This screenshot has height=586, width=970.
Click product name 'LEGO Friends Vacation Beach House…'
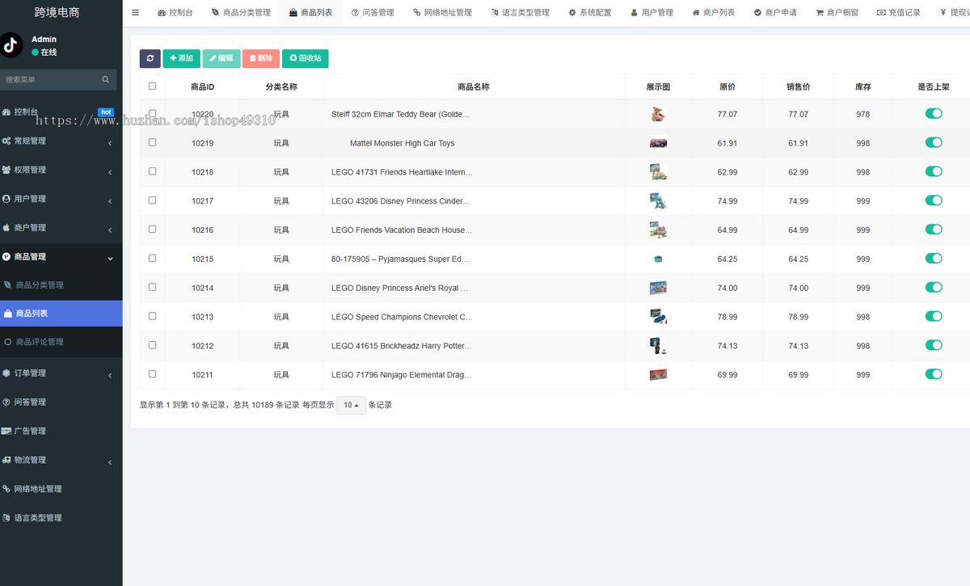(402, 230)
